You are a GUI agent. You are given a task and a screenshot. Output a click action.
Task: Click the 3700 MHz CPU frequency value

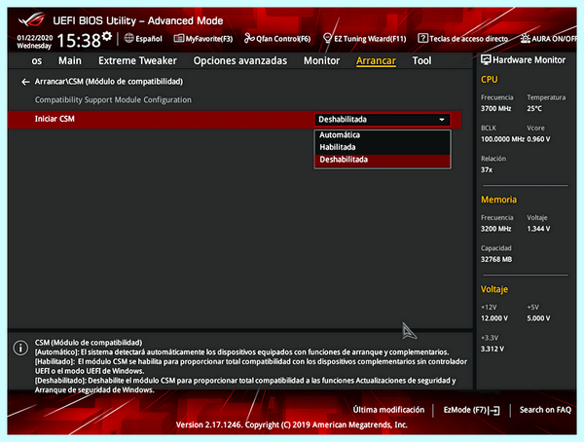(495, 109)
